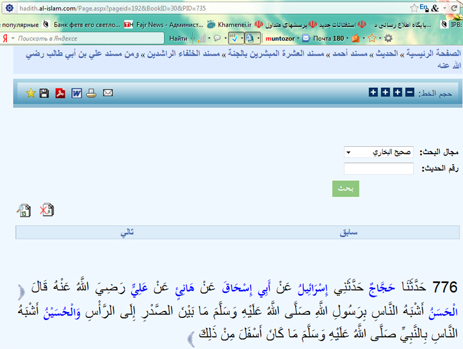Click the Yandex Я logo in toolbar

5,38
